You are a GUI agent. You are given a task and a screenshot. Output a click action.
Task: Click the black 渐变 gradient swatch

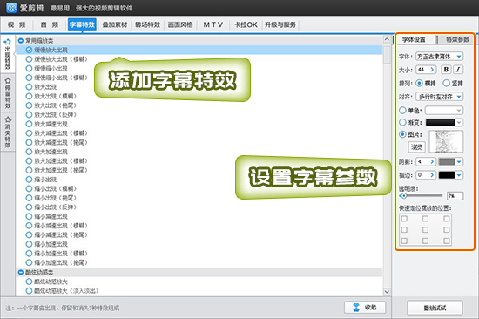pos(440,122)
